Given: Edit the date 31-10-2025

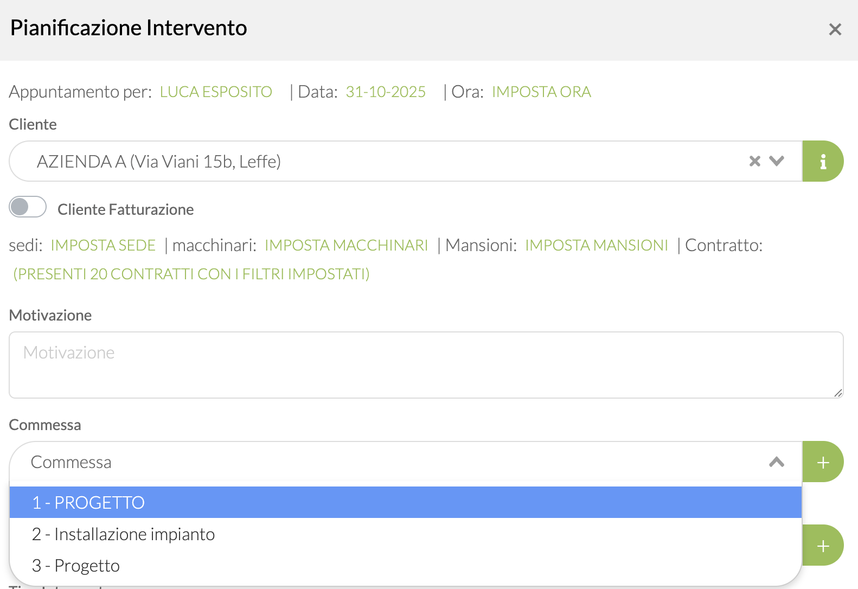Looking at the screenshot, I should [x=386, y=92].
